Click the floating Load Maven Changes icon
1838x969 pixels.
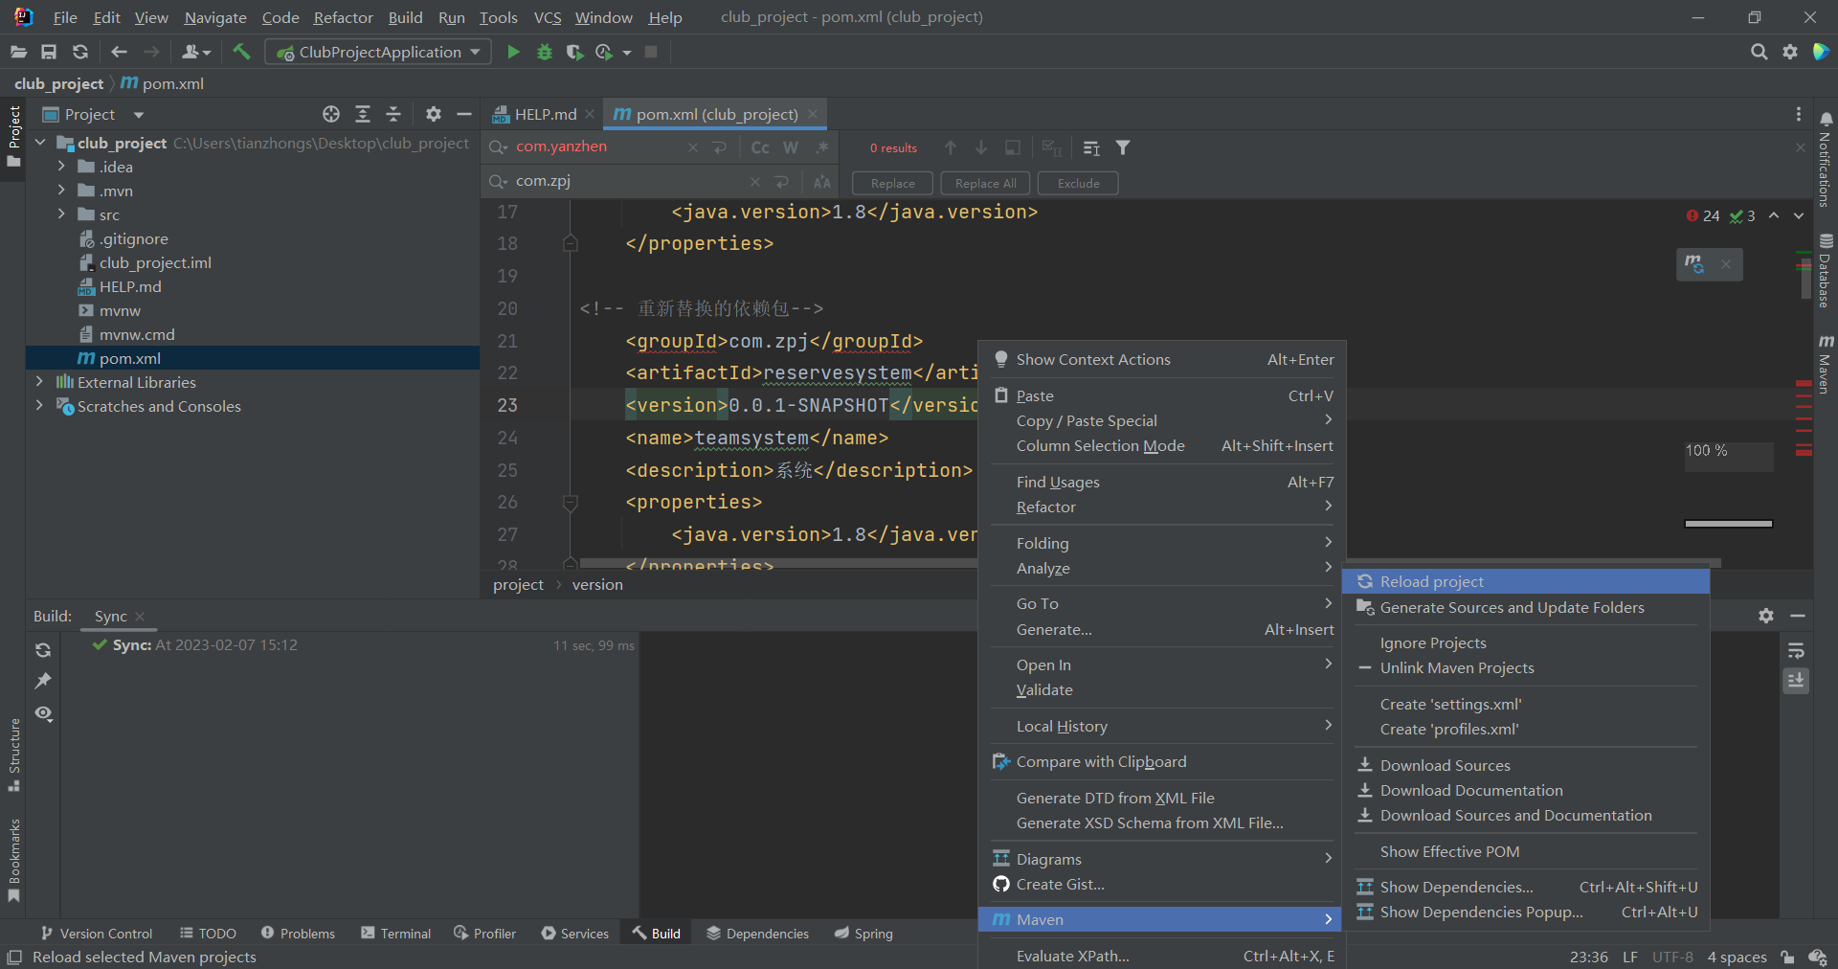(x=1694, y=264)
